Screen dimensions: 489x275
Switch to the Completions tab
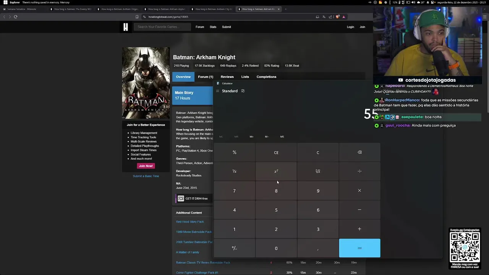[266, 77]
